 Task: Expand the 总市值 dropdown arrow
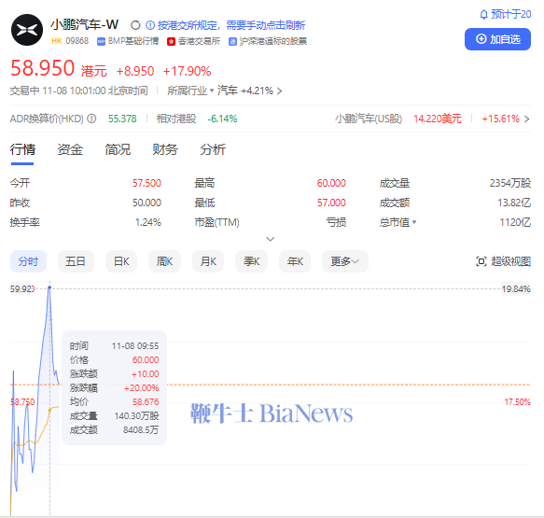(414, 222)
